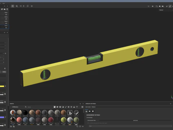Filter assets by filters half-circle icon
Viewport: 173px width, 130px height.
63,107
